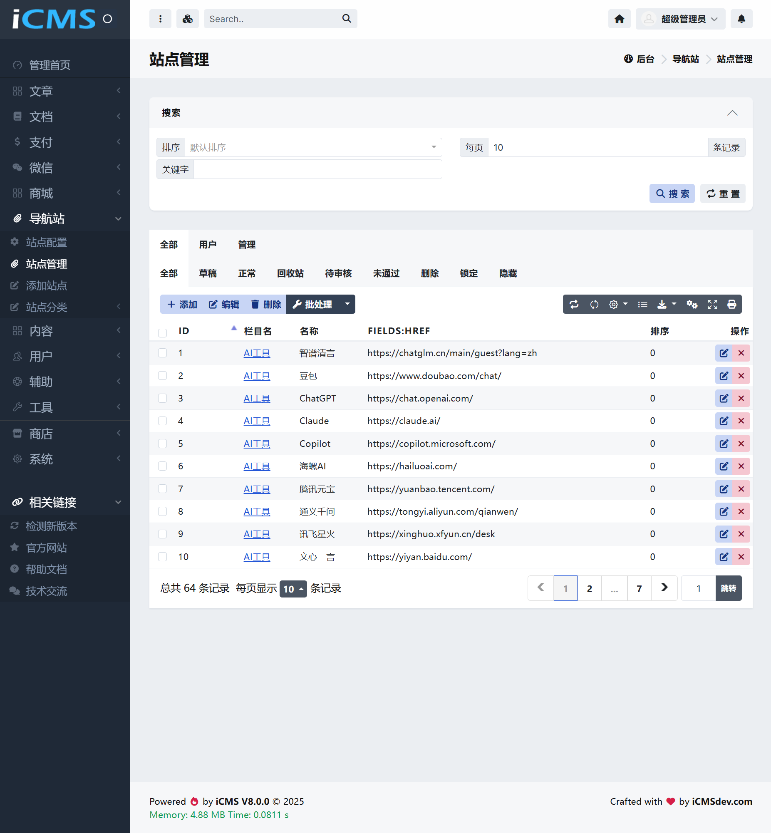This screenshot has height=833, width=771.
Task: Check the row 6 海螺AI checkbox
Action: tap(162, 466)
